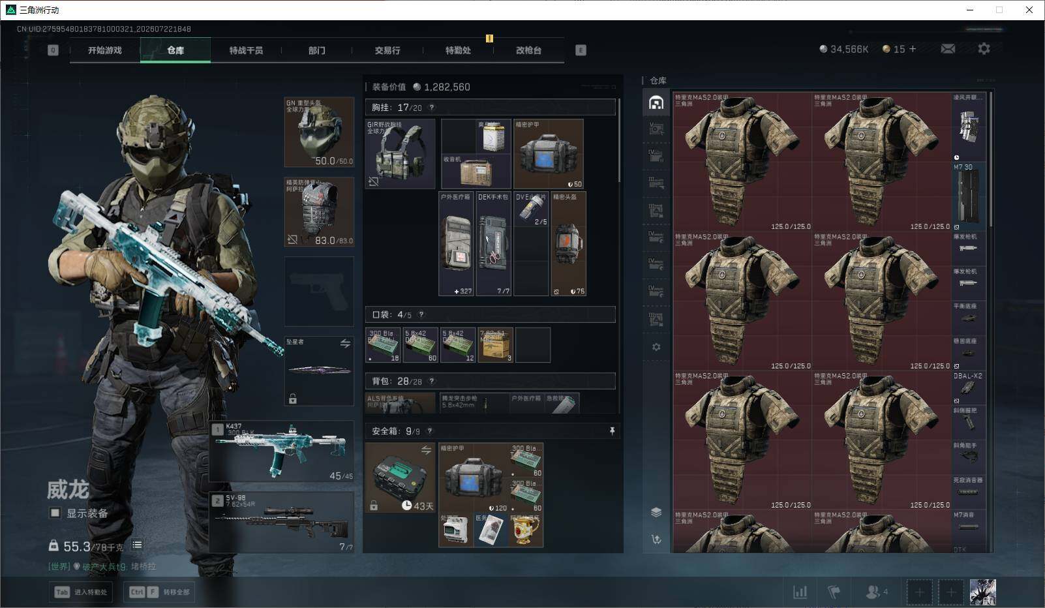Select the GIR chest rig item
Screen dimensions: 1045x608
tap(401, 154)
